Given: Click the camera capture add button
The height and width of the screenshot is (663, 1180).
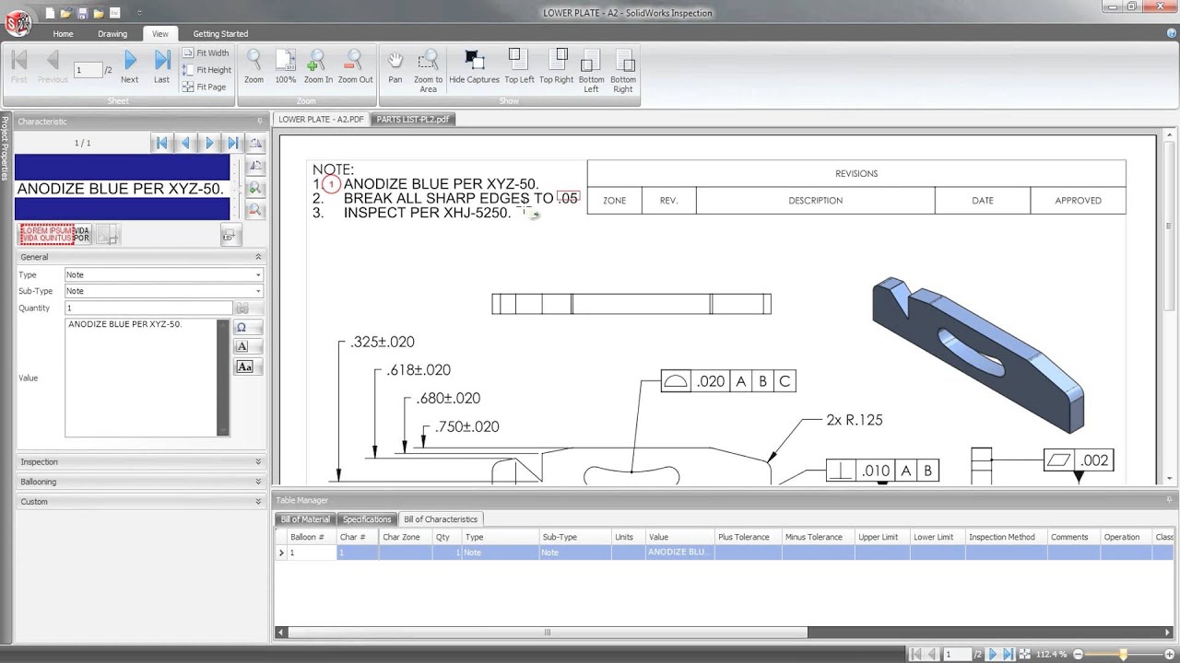Looking at the screenshot, I should [231, 236].
